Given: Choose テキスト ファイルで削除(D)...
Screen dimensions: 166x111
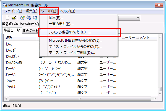Looking at the screenshot, I should [79, 52].
